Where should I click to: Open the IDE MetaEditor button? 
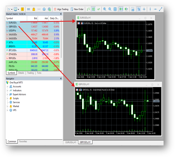(x=29, y=9)
